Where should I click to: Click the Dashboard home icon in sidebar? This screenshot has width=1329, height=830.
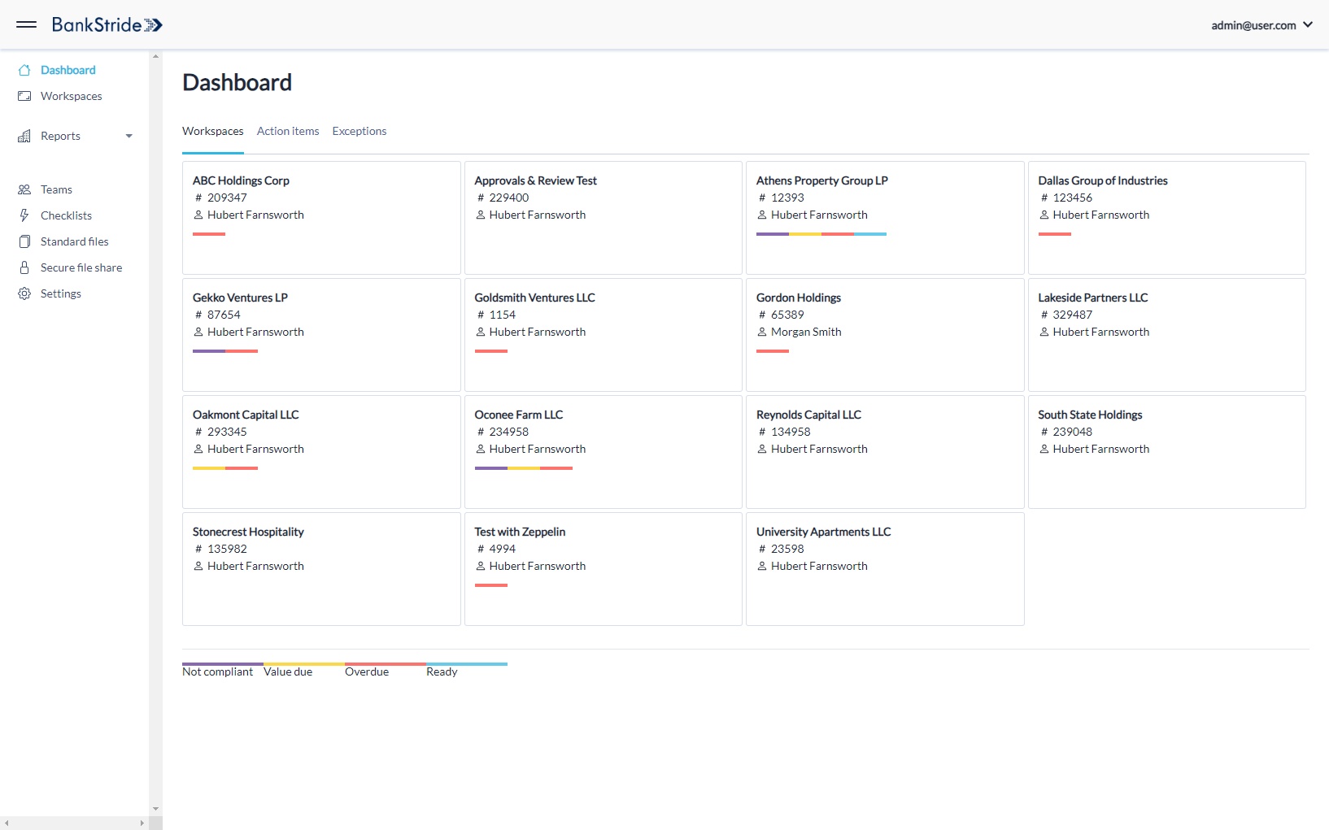pos(24,70)
